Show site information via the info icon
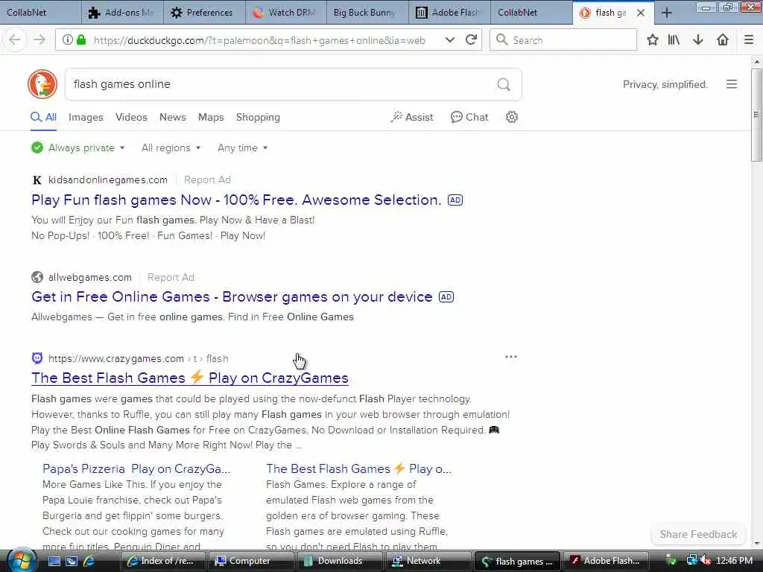The height and width of the screenshot is (572, 763). (68, 40)
